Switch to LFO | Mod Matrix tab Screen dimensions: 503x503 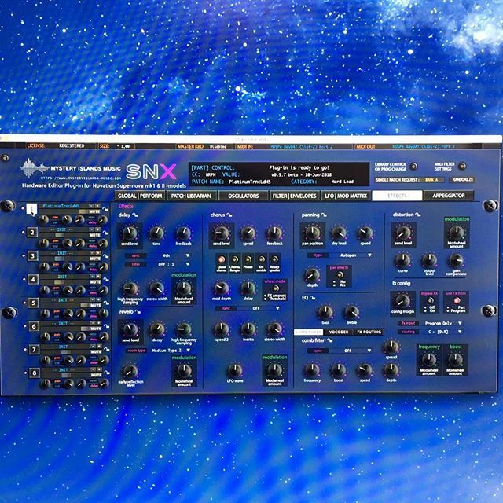click(x=346, y=196)
